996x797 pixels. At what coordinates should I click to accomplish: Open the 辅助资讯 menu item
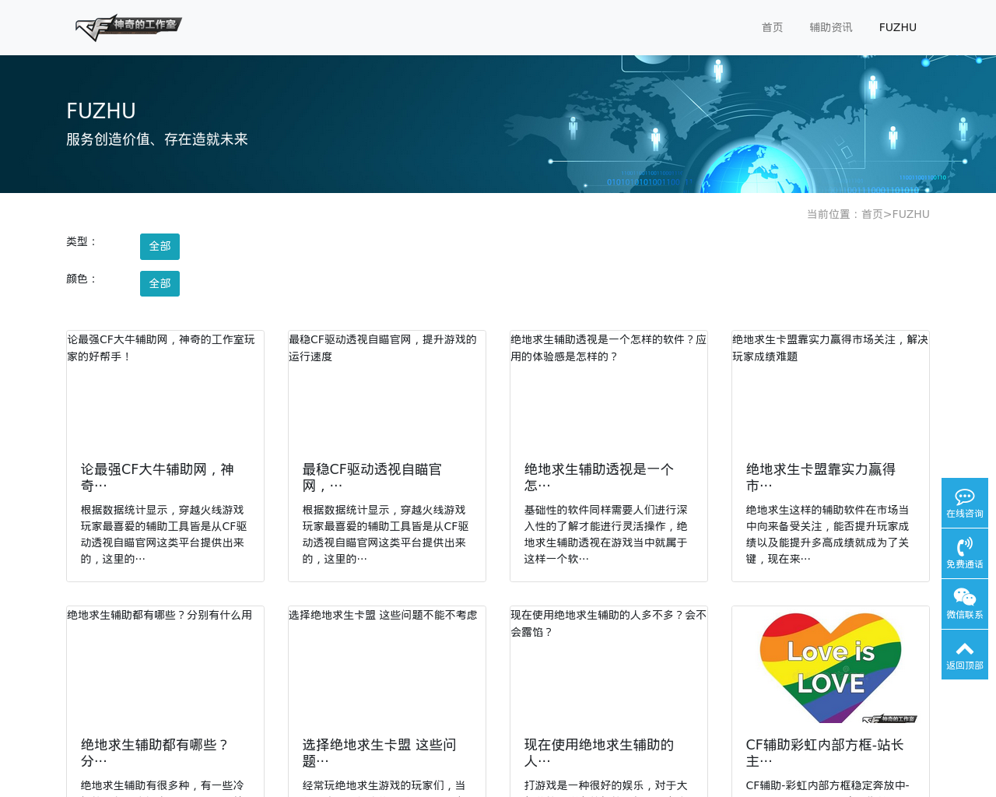tap(831, 27)
